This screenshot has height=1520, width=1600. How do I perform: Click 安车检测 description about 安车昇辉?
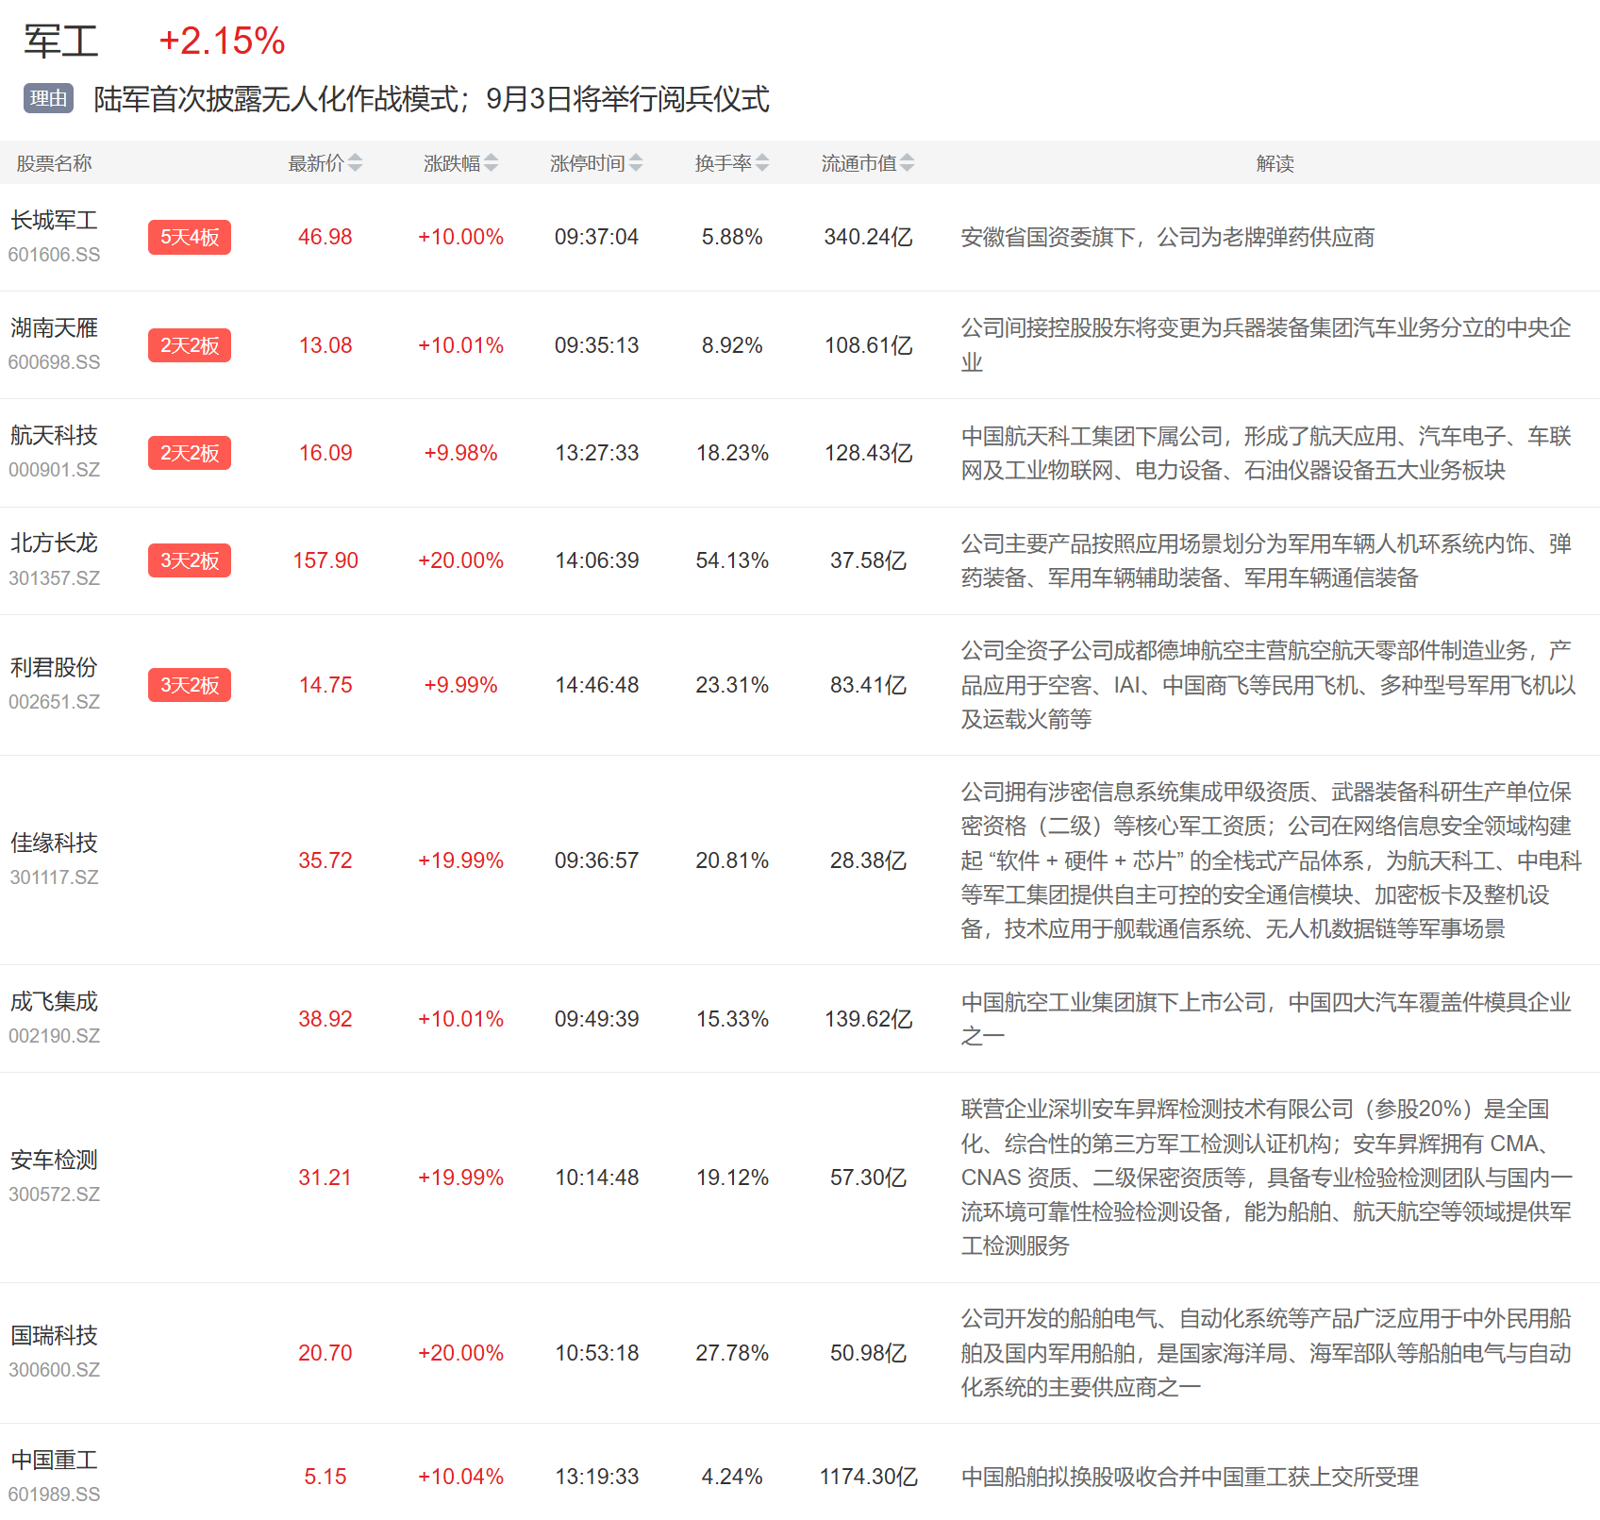1266,1178
